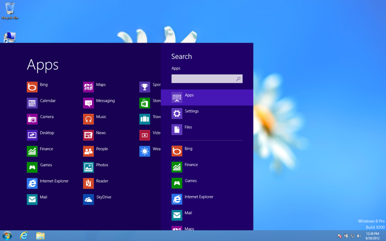Click the Start orb on the taskbar
The width and height of the screenshot is (386, 241).
(7, 236)
